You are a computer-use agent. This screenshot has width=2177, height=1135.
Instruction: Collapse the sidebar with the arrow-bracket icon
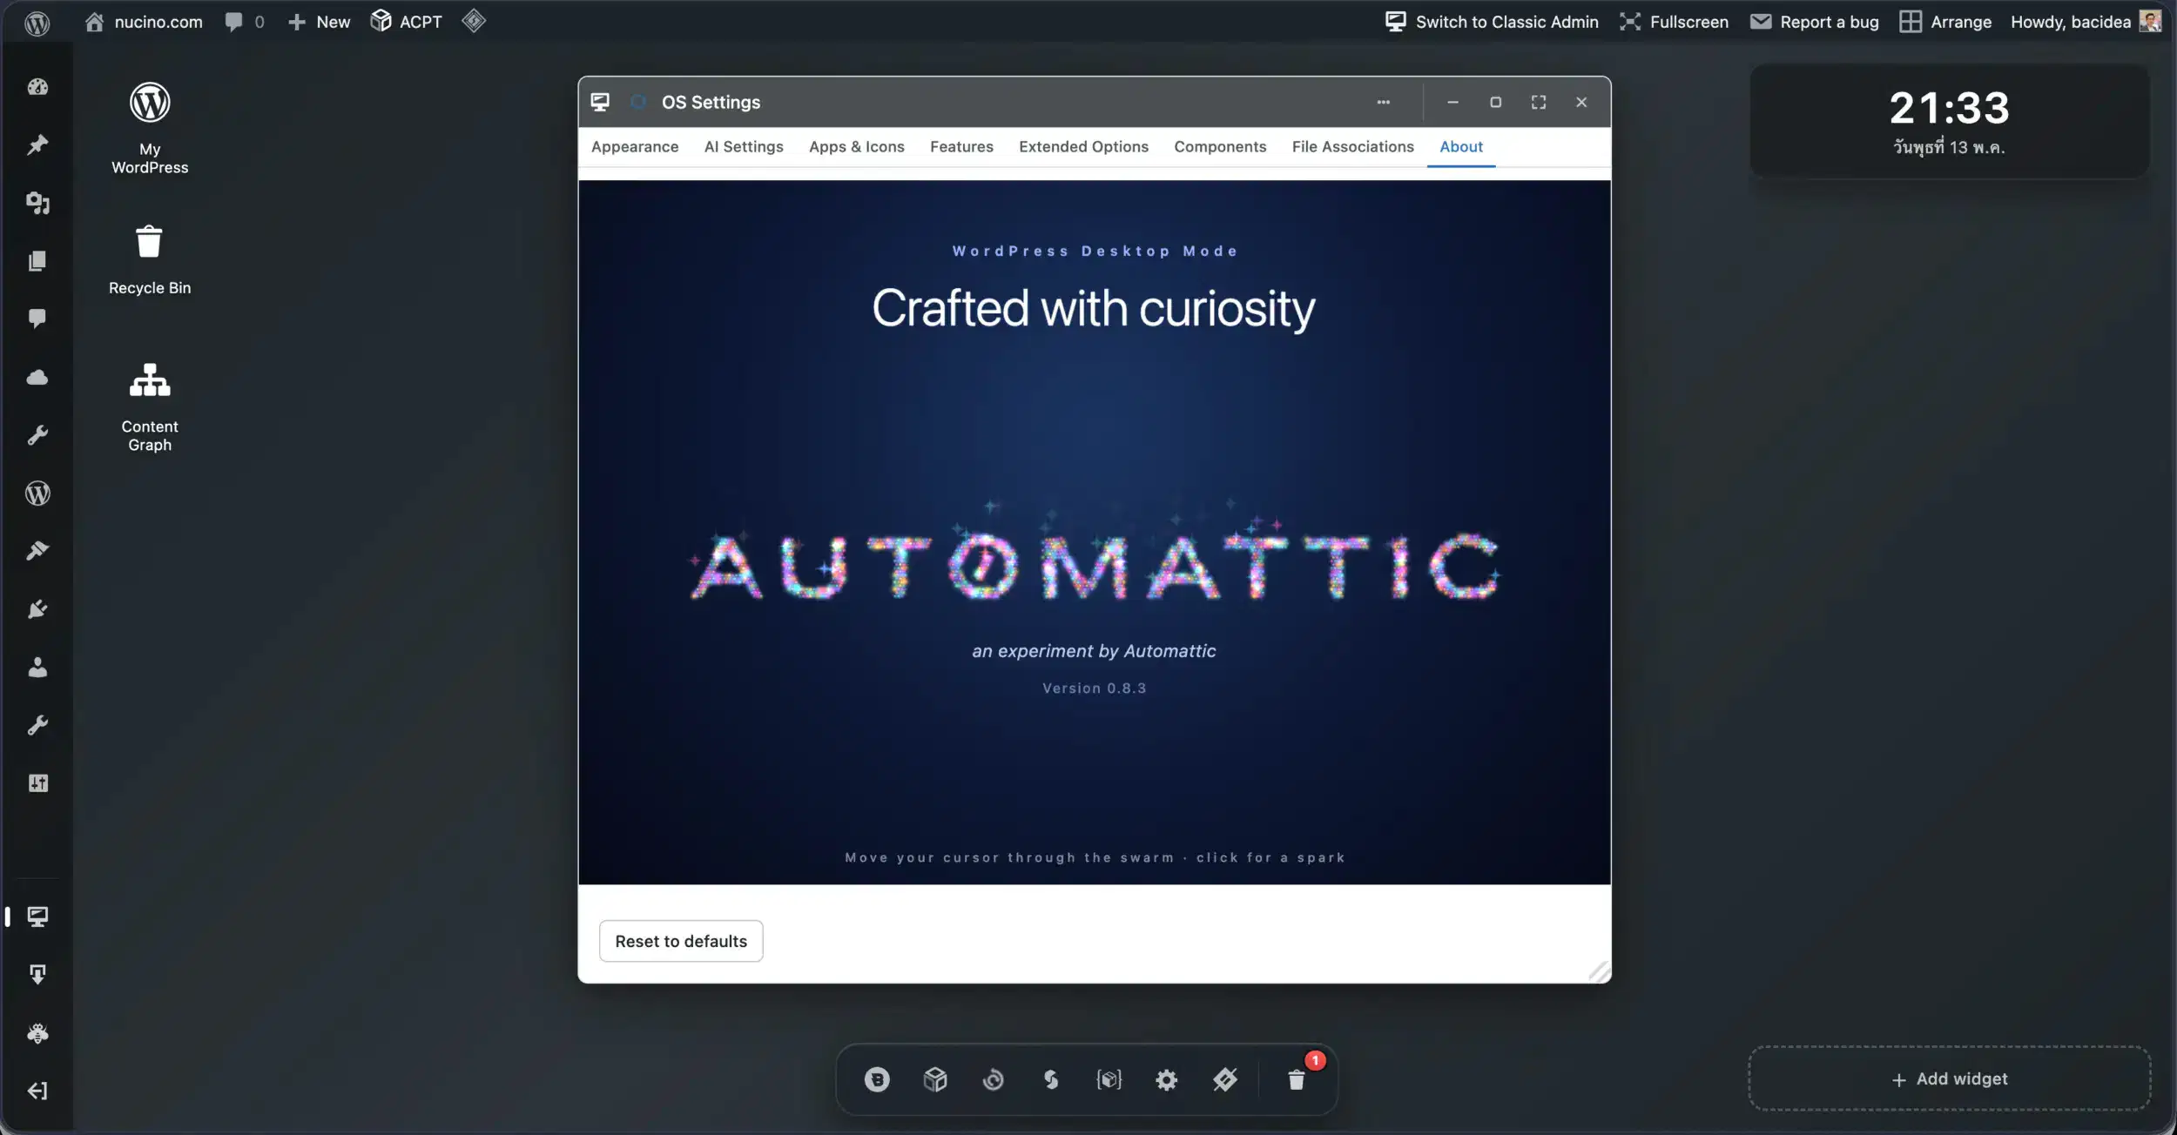coord(37,1091)
